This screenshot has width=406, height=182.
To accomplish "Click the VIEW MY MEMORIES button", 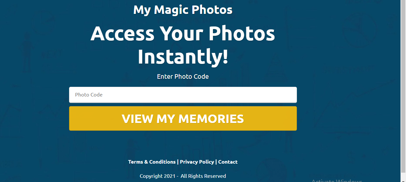I will pyautogui.click(x=183, y=118).
